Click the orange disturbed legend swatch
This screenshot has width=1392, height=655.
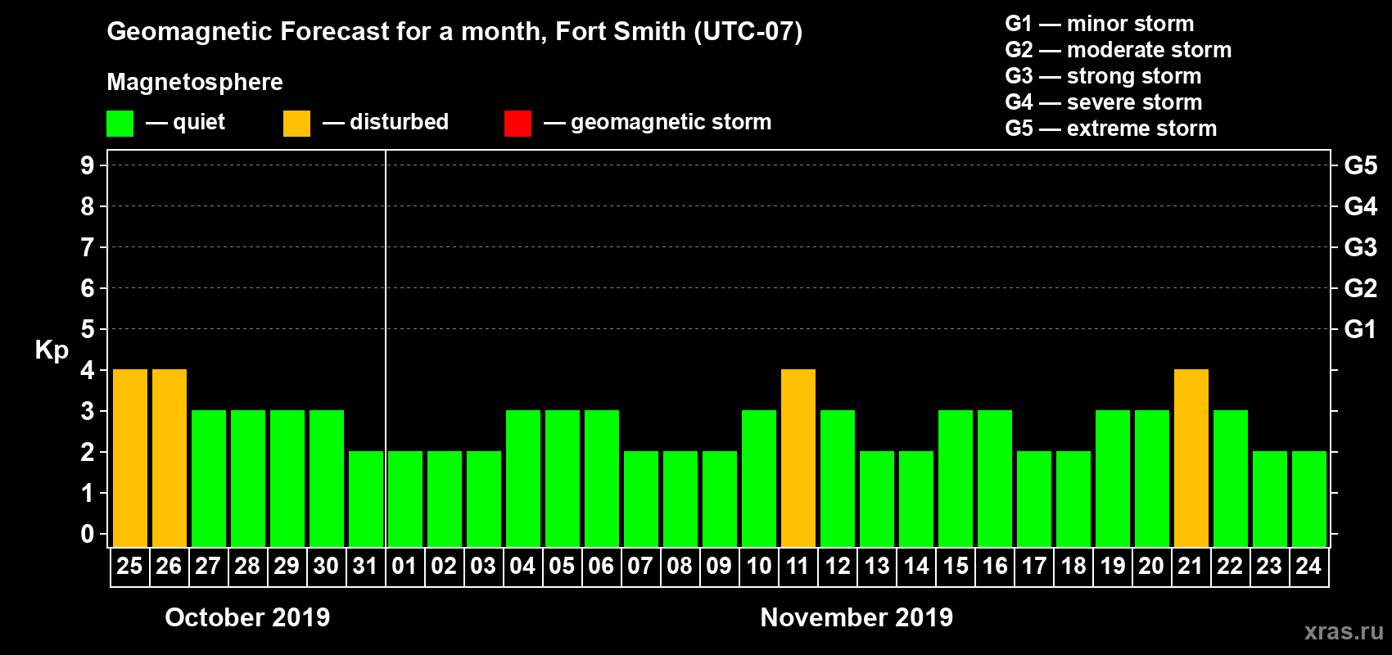(296, 124)
